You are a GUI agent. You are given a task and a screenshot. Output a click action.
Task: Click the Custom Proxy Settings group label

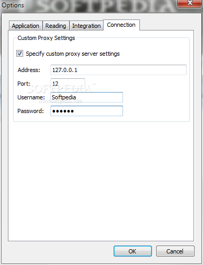point(46,38)
